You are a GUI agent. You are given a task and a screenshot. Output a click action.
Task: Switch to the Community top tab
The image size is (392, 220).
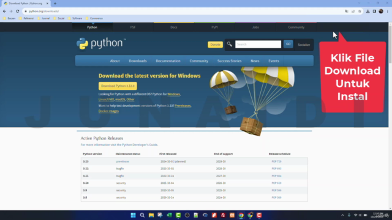pyautogui.click(x=296, y=27)
